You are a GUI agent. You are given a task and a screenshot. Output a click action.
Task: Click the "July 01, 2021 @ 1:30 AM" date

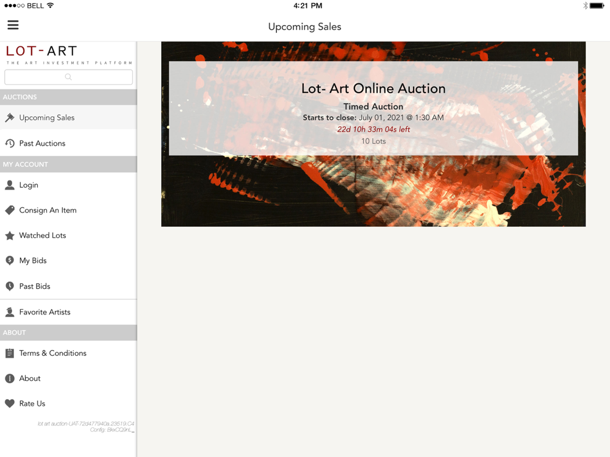(401, 118)
